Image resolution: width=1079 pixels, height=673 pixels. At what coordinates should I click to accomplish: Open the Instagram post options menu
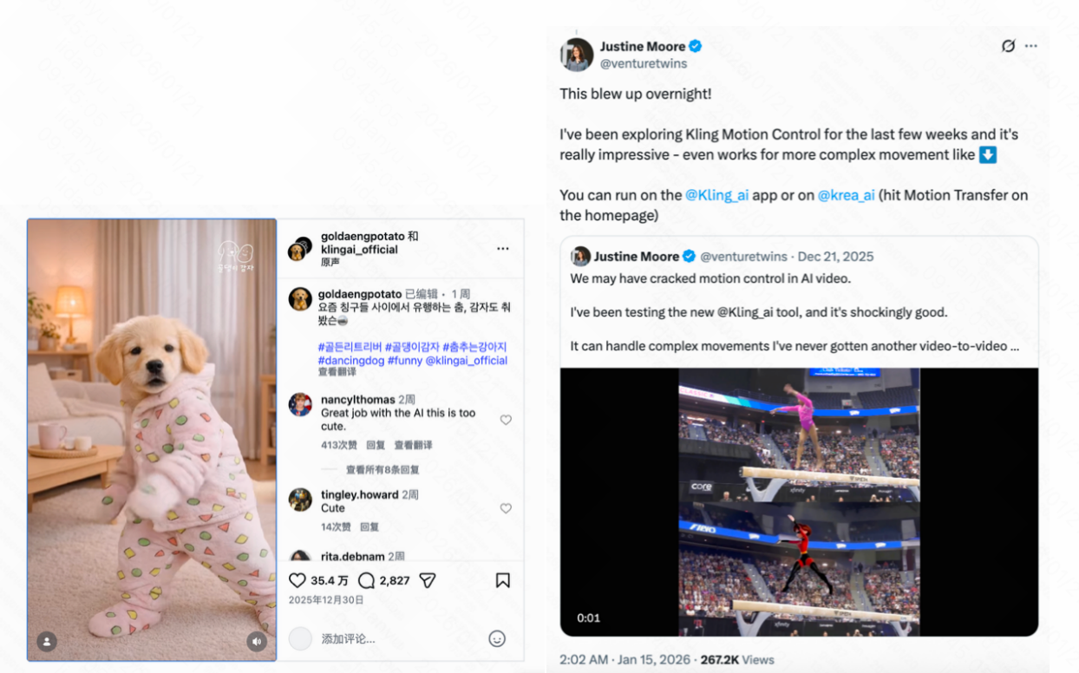tap(503, 249)
